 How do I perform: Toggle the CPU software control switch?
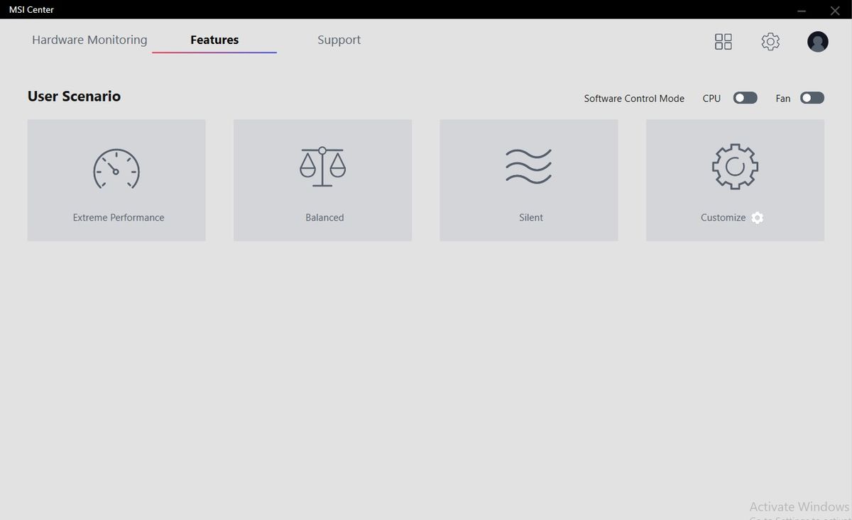point(745,98)
